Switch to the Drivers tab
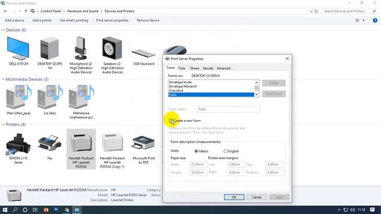The height and width of the screenshot is (214, 381). pyautogui.click(x=195, y=68)
